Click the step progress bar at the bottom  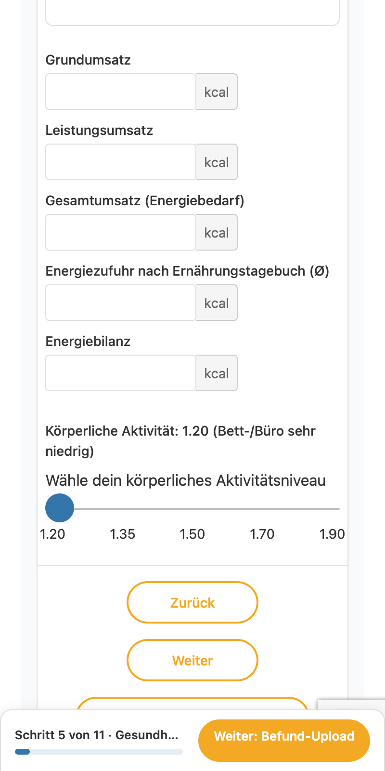[x=99, y=751]
